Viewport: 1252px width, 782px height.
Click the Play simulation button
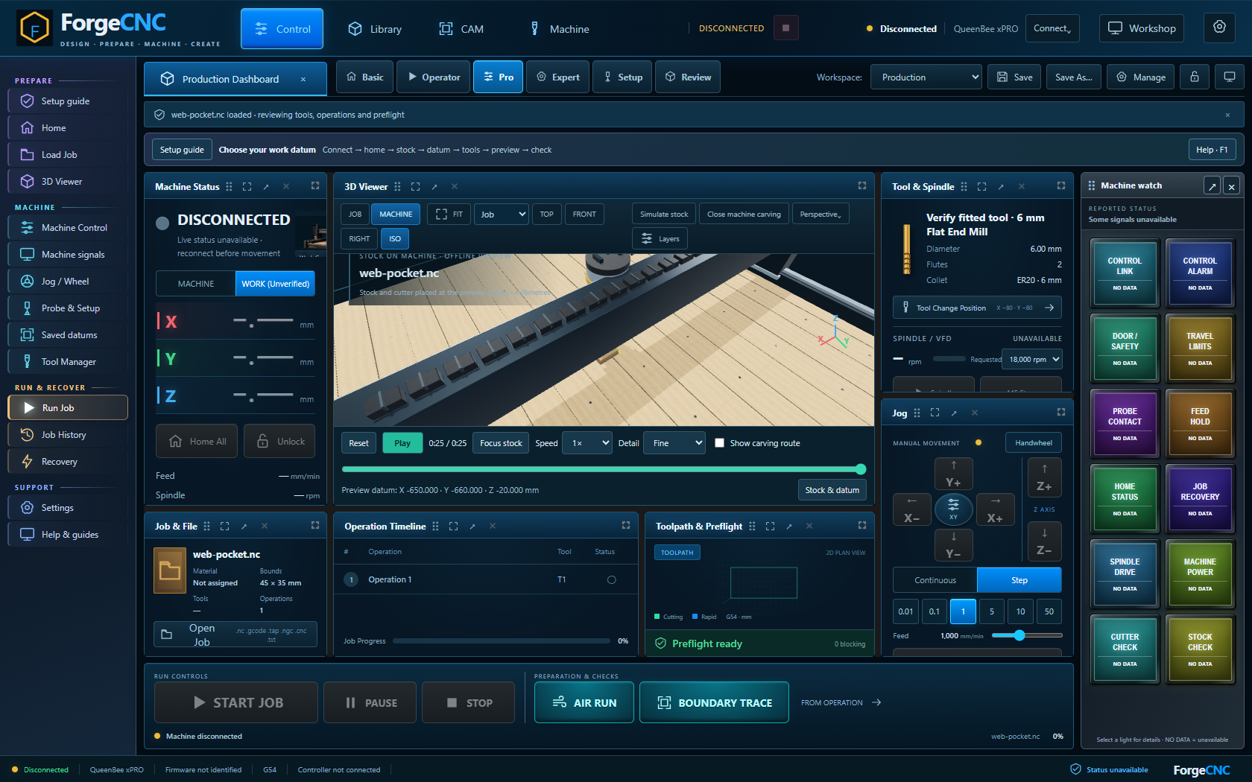pos(402,443)
